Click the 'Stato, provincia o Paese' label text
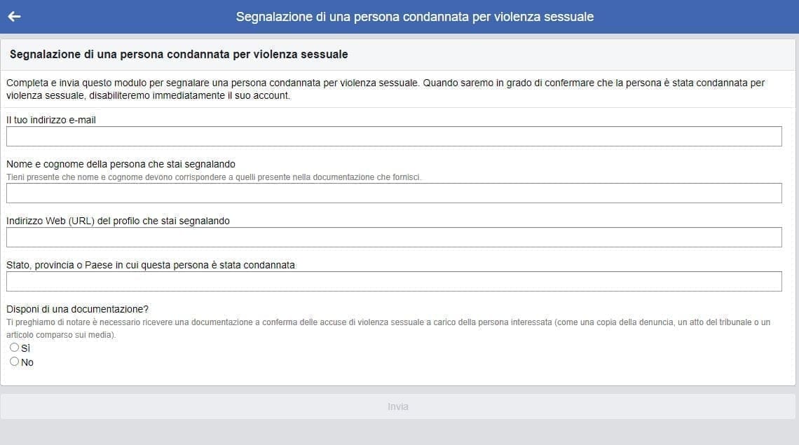Image resolution: width=799 pixels, height=445 pixels. [150, 265]
